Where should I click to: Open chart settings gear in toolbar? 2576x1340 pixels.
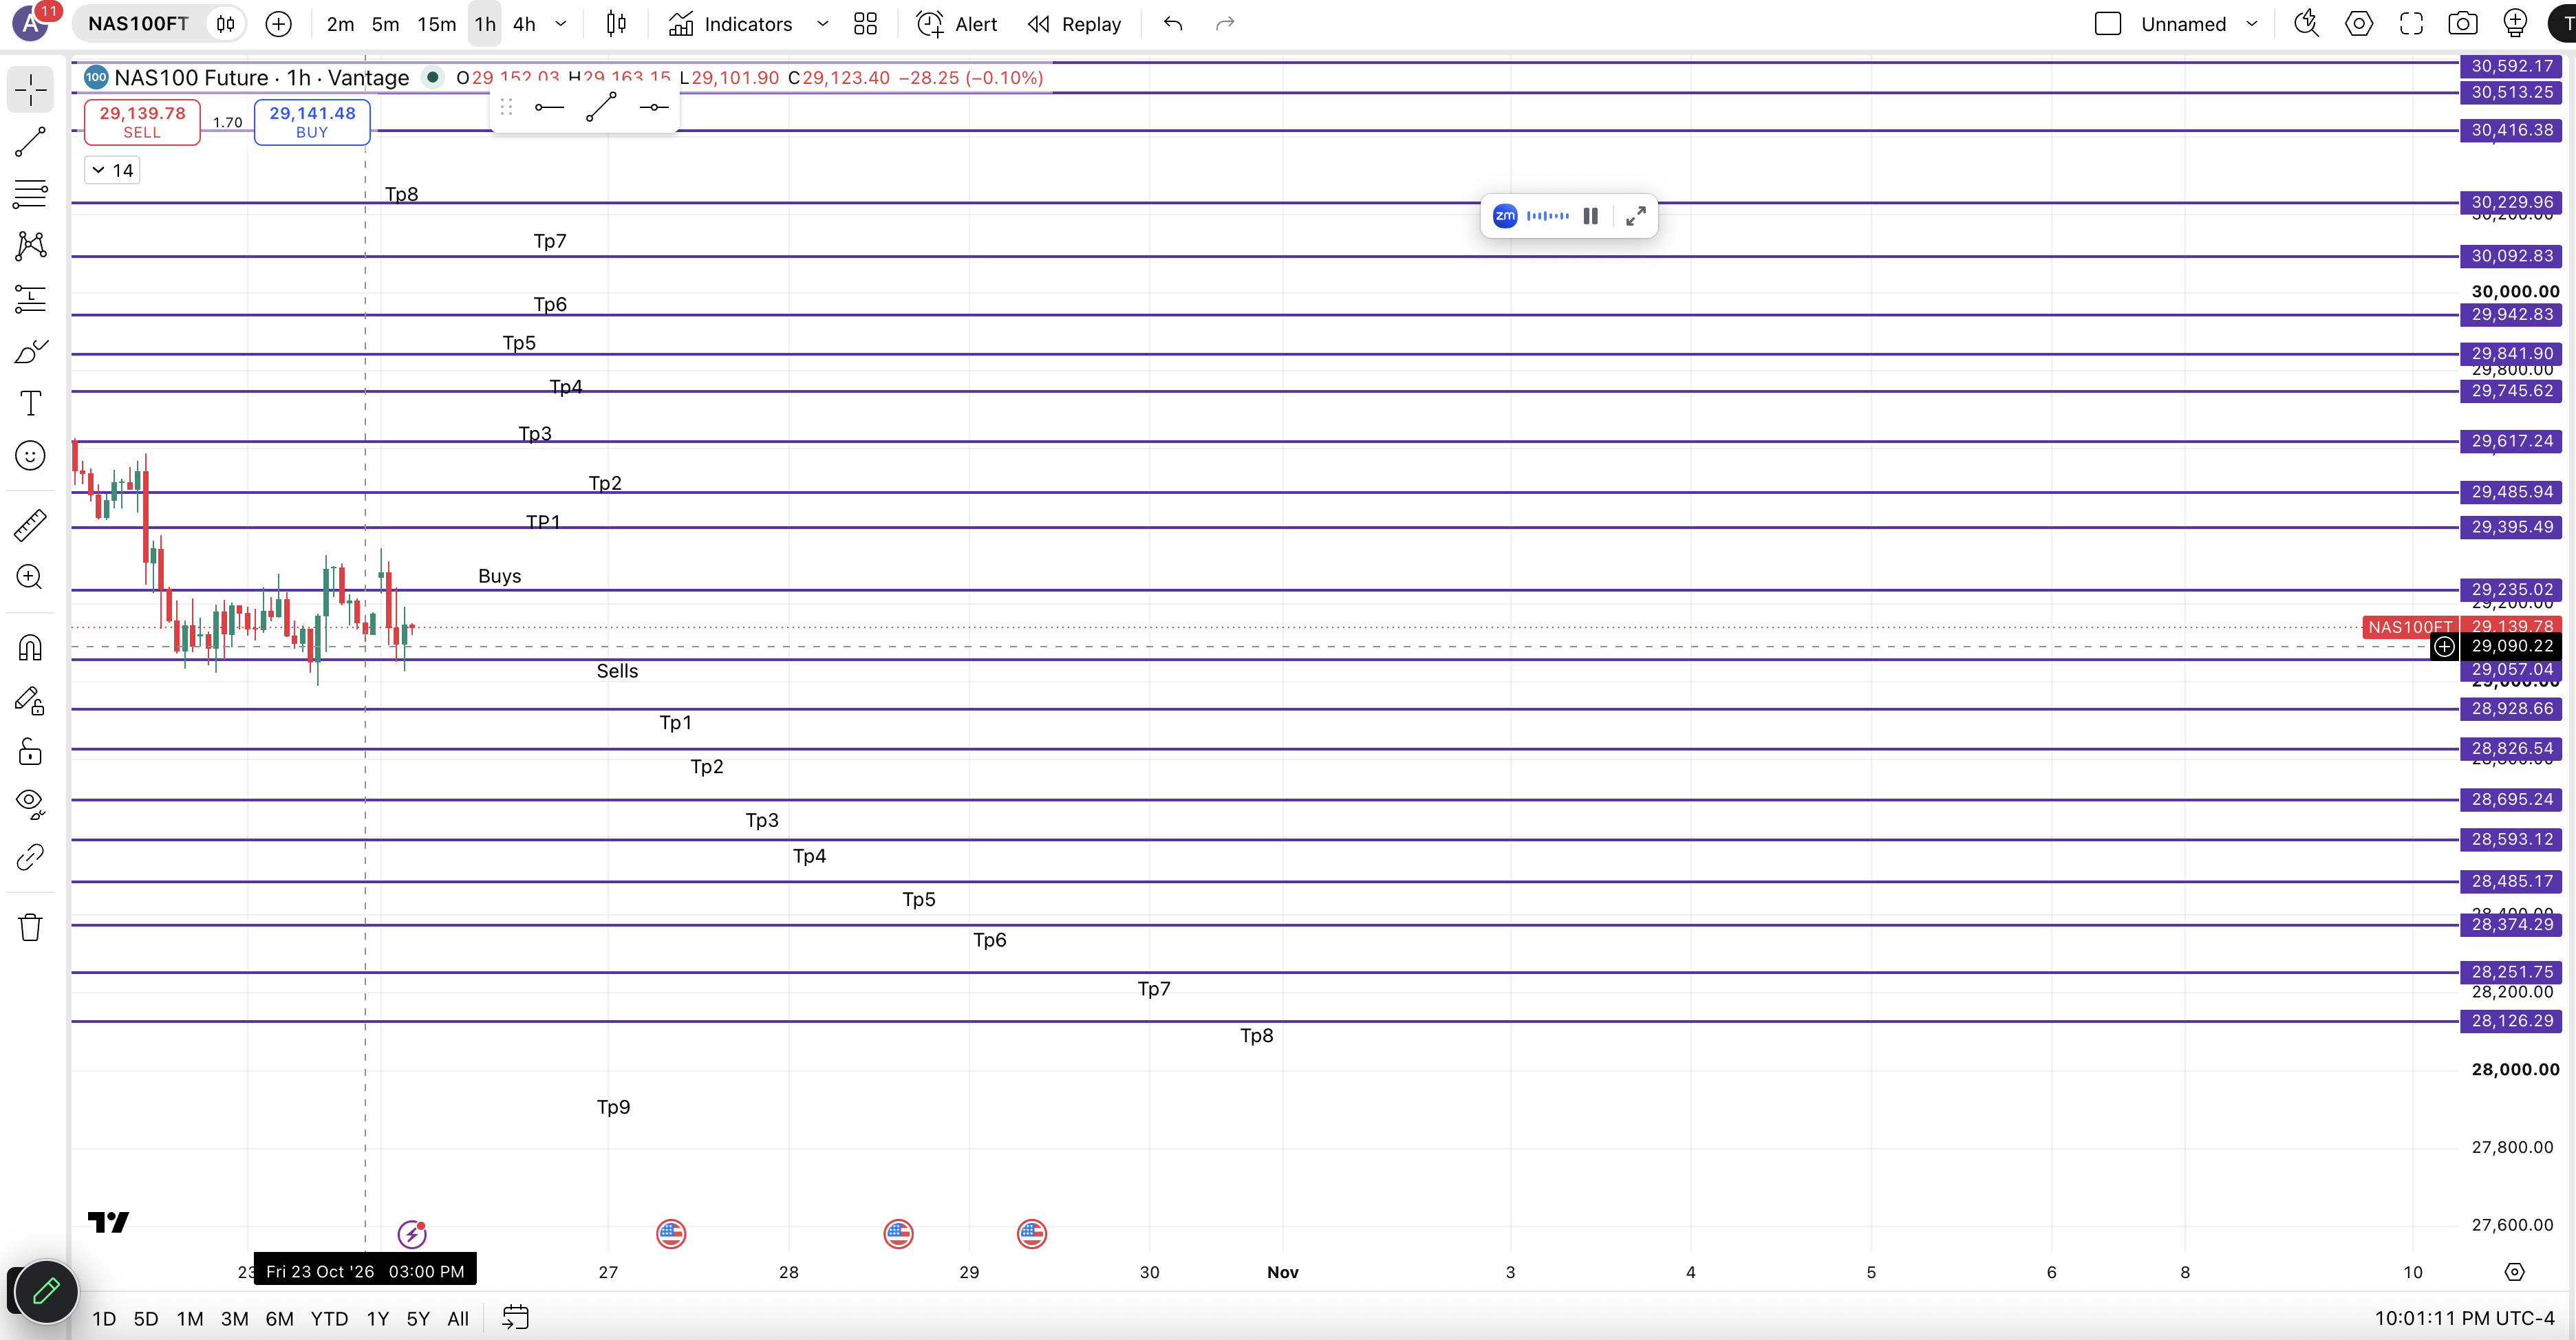[2359, 24]
